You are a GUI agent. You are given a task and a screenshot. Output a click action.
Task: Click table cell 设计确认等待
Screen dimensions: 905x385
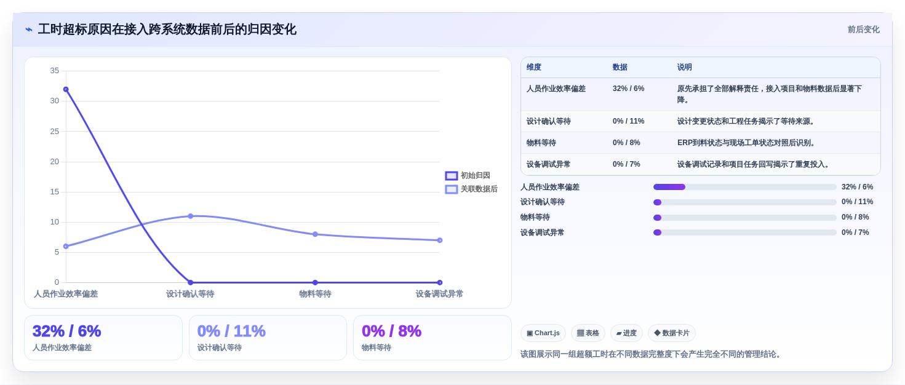click(x=549, y=122)
